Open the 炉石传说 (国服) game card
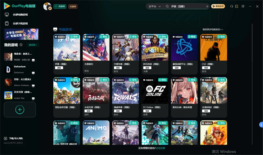The width and height of the screenshot is (263, 155). click(155, 54)
